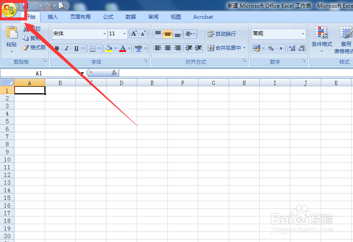Image resolution: width=353 pixels, height=242 pixels.
Task: Open the font name 宋体 dropdown
Action: [104, 34]
